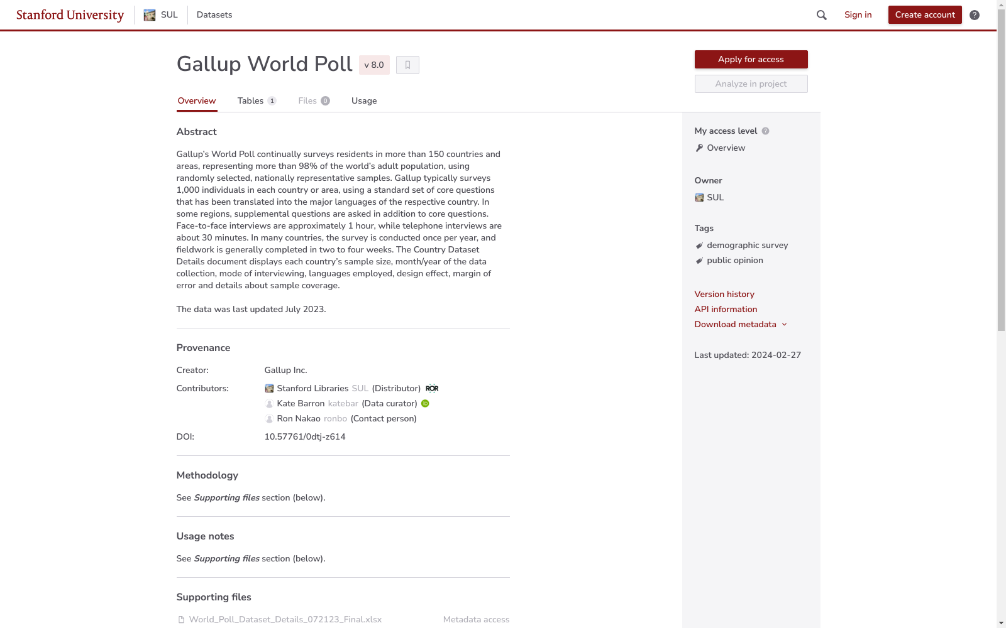This screenshot has width=1006, height=628.
Task: Bookmark the Gallup World Poll dataset
Action: (407, 65)
